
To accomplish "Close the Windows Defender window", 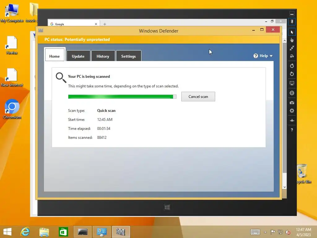I will click(x=273, y=29).
